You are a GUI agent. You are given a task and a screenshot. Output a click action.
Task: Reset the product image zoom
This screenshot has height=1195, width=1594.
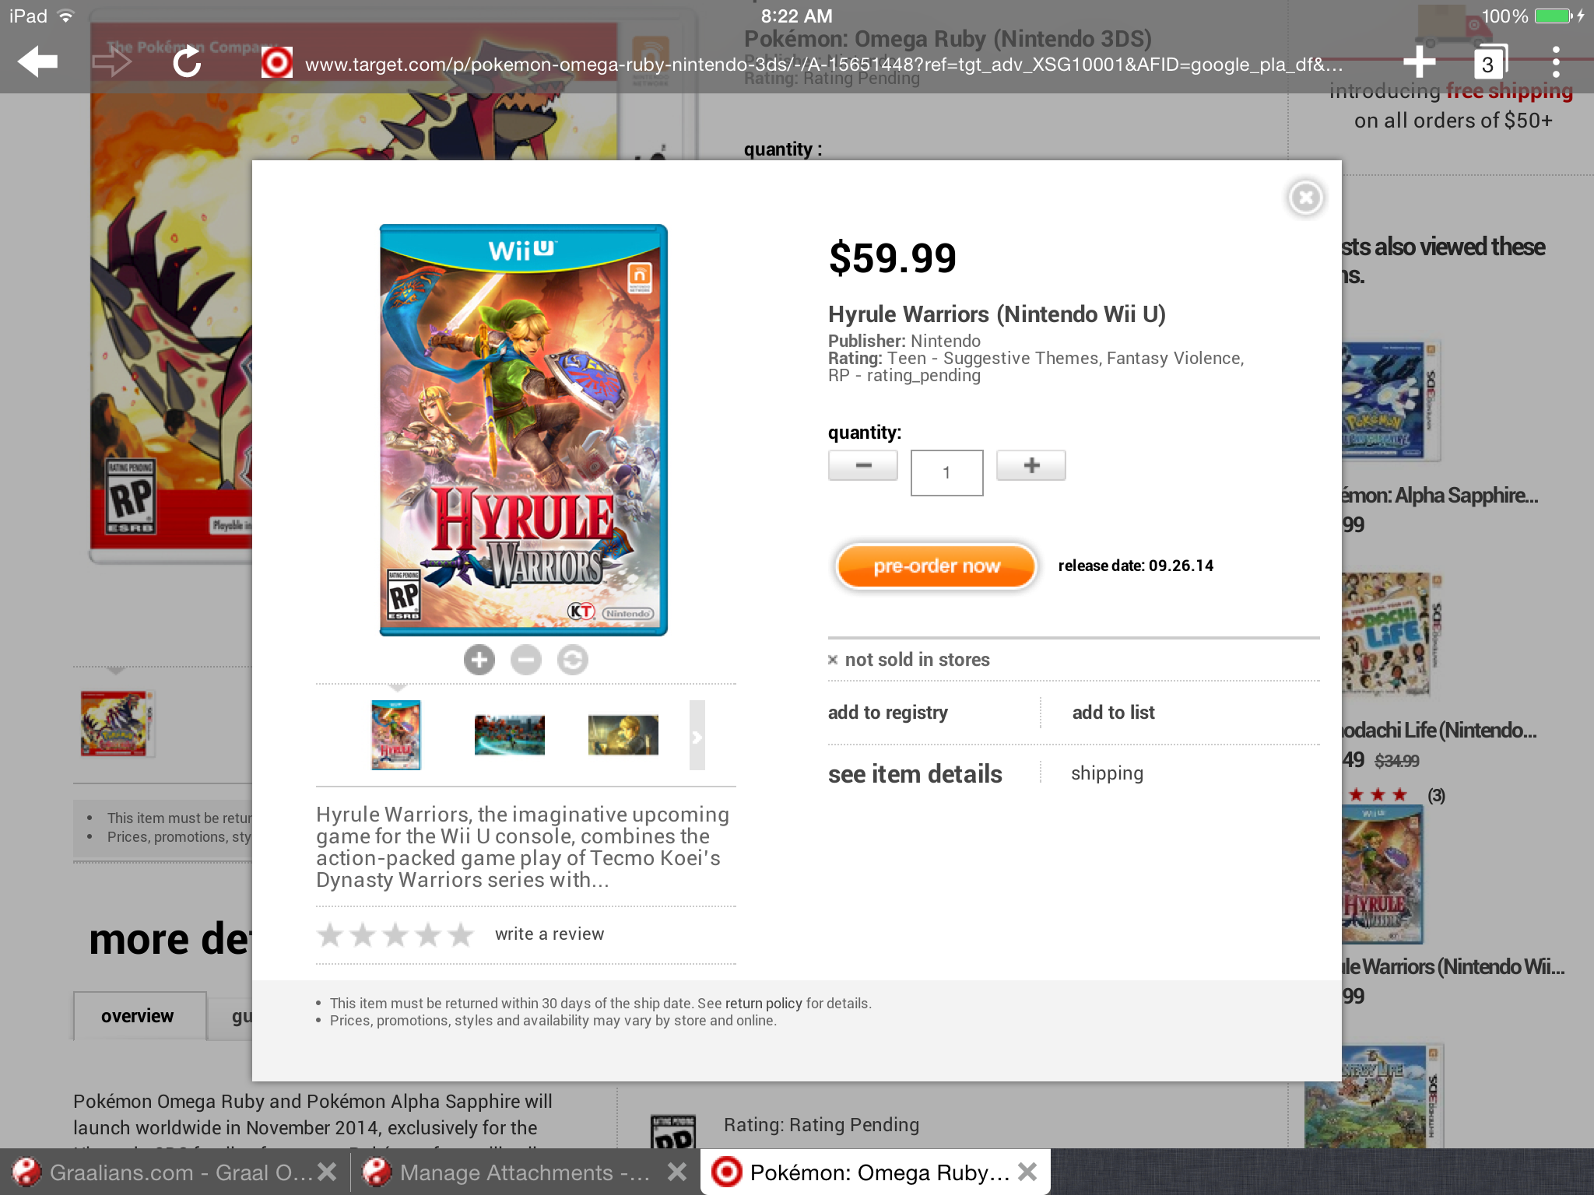coord(573,660)
